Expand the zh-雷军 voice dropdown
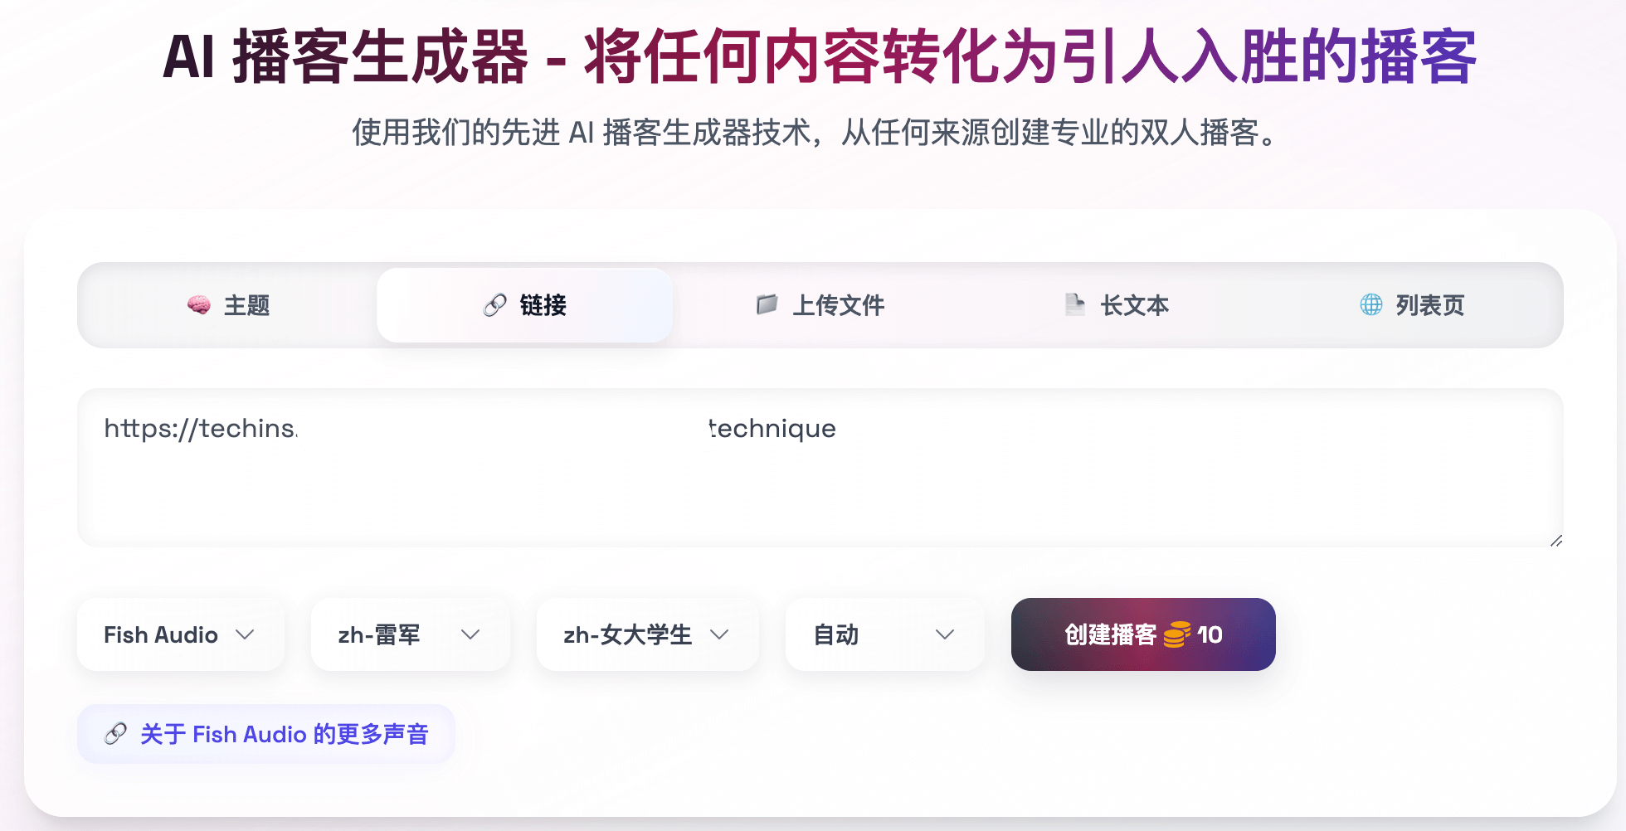 [410, 634]
